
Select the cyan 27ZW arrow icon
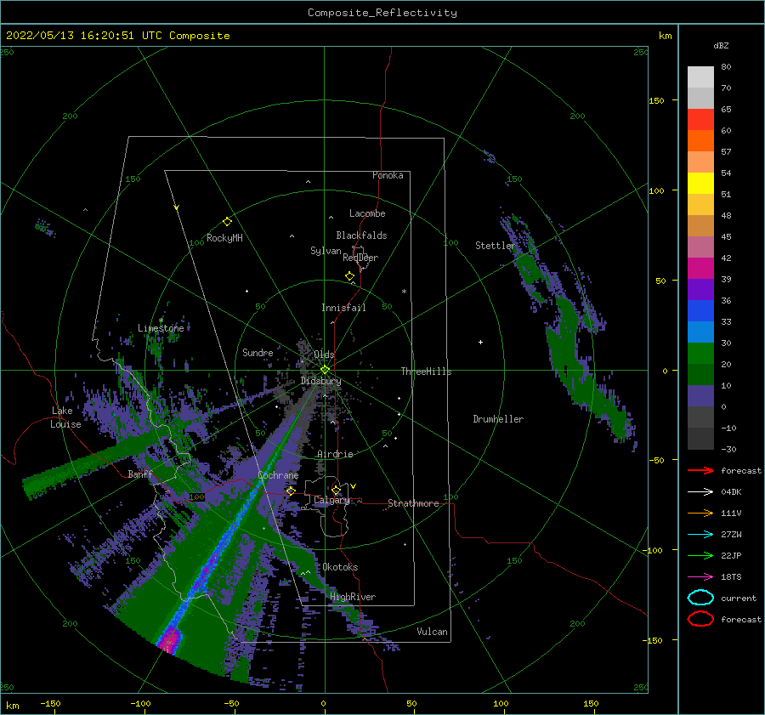[700, 535]
